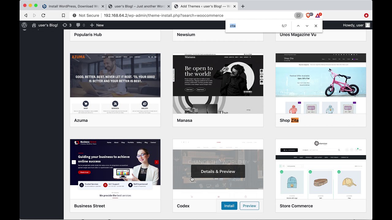Go back with browser back arrow
The width and height of the screenshot is (392, 220).
tap(26, 15)
